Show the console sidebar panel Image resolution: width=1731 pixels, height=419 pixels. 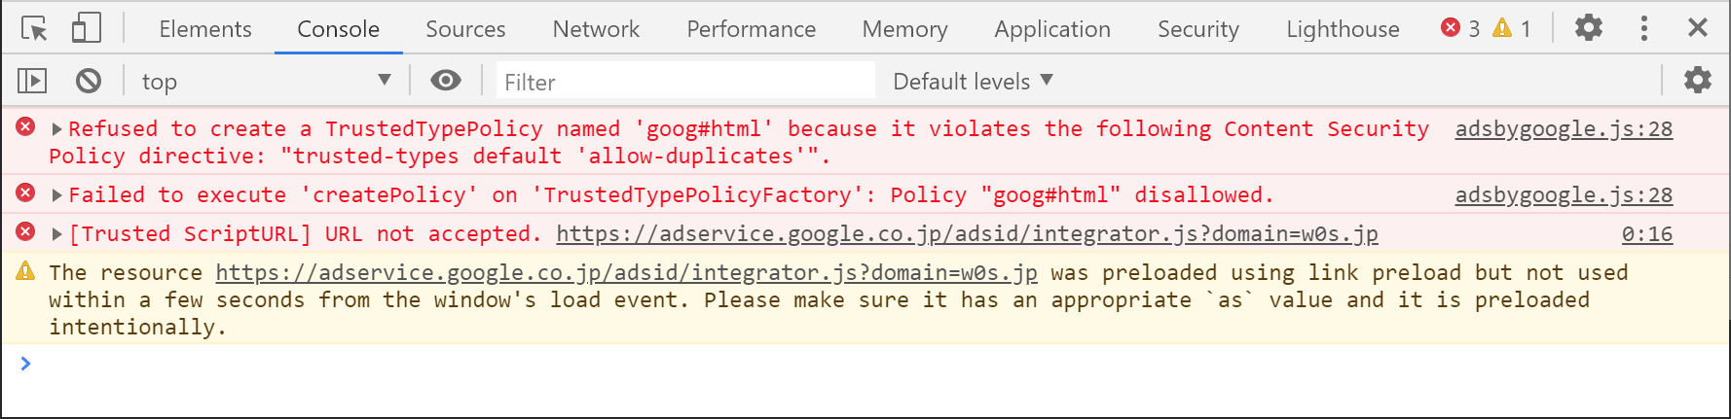coord(32,81)
